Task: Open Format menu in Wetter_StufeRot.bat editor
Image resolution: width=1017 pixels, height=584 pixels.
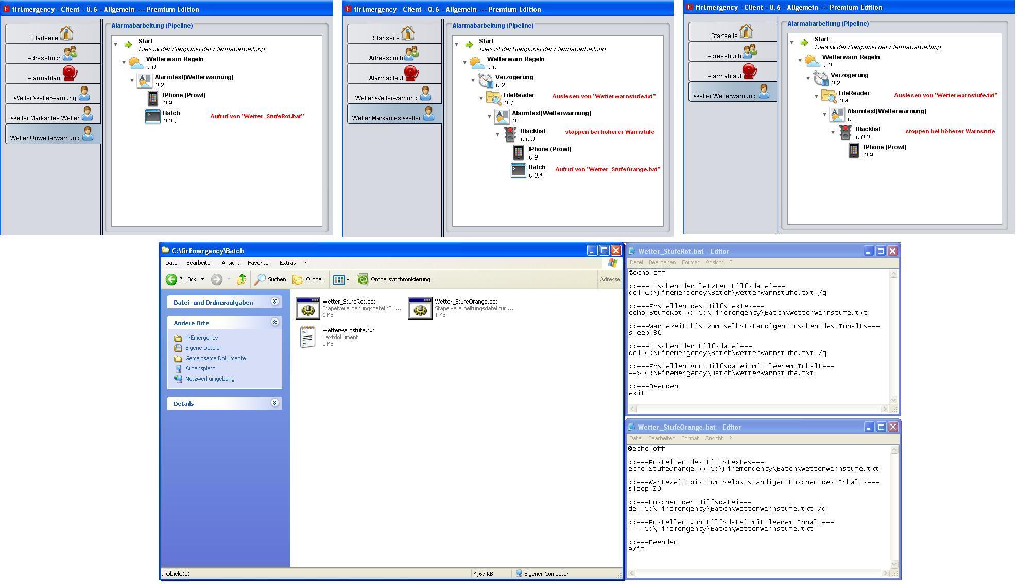Action: pos(690,262)
